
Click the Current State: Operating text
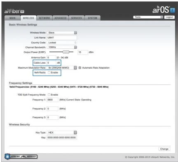(x=79, y=100)
